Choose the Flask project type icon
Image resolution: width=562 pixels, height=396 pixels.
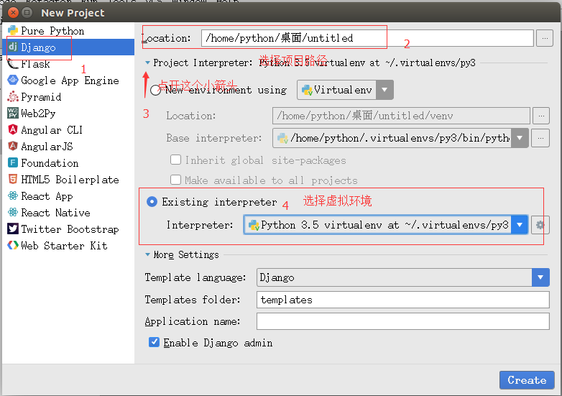pos(13,64)
